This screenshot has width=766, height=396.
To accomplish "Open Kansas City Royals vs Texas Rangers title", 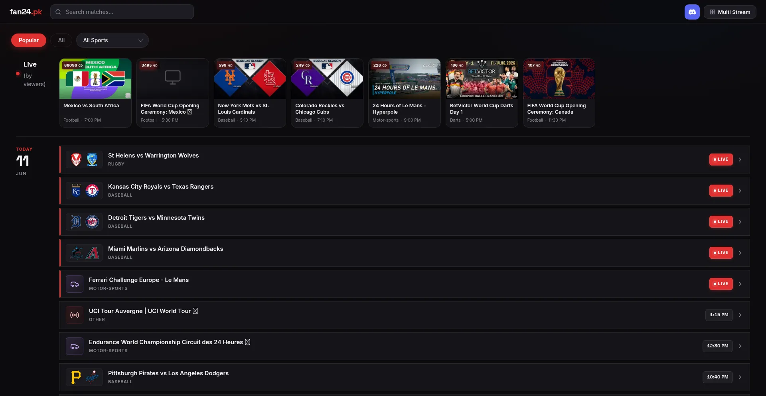I will 161,187.
